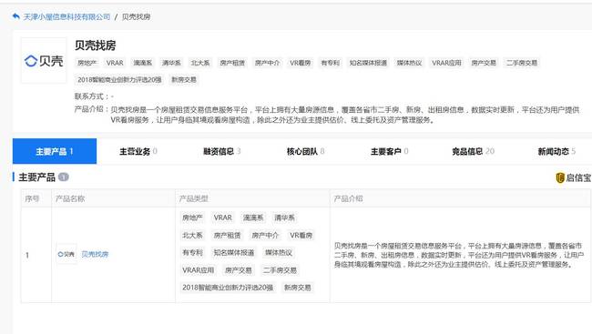Open the 贝壳找房 product link in the table
Screen dimensions: 592x334
pos(95,254)
